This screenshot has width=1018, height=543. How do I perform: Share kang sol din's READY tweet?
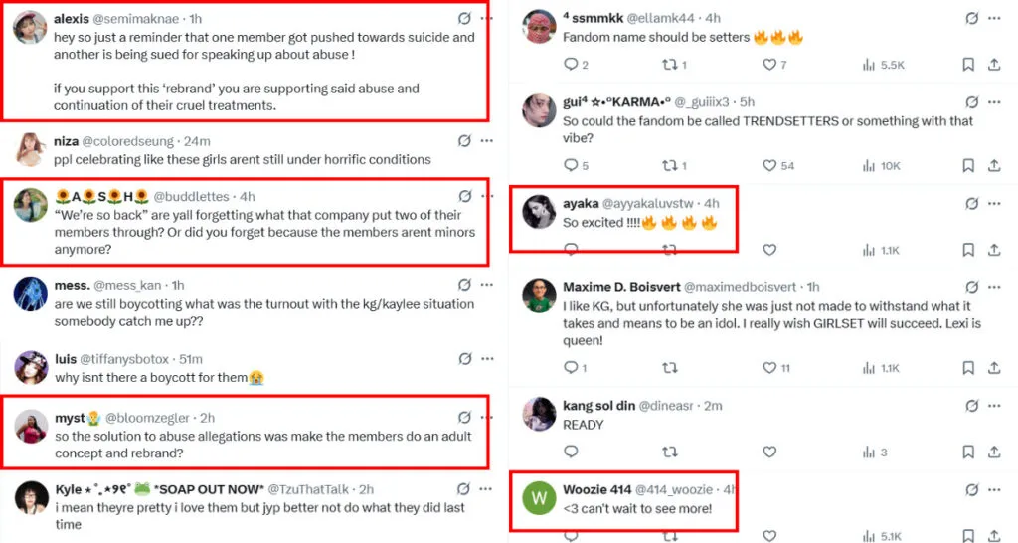(x=994, y=452)
